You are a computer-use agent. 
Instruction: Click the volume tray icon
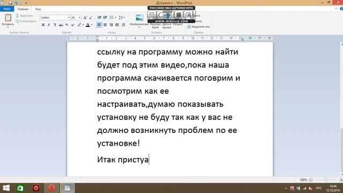pyautogui.click(x=311, y=188)
